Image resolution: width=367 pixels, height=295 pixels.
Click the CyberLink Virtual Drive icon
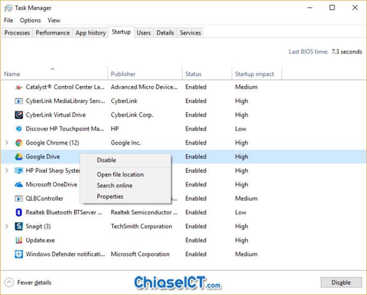19,115
